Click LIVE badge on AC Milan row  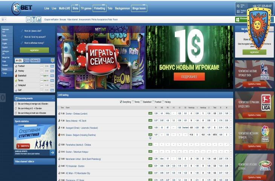coord(150,173)
